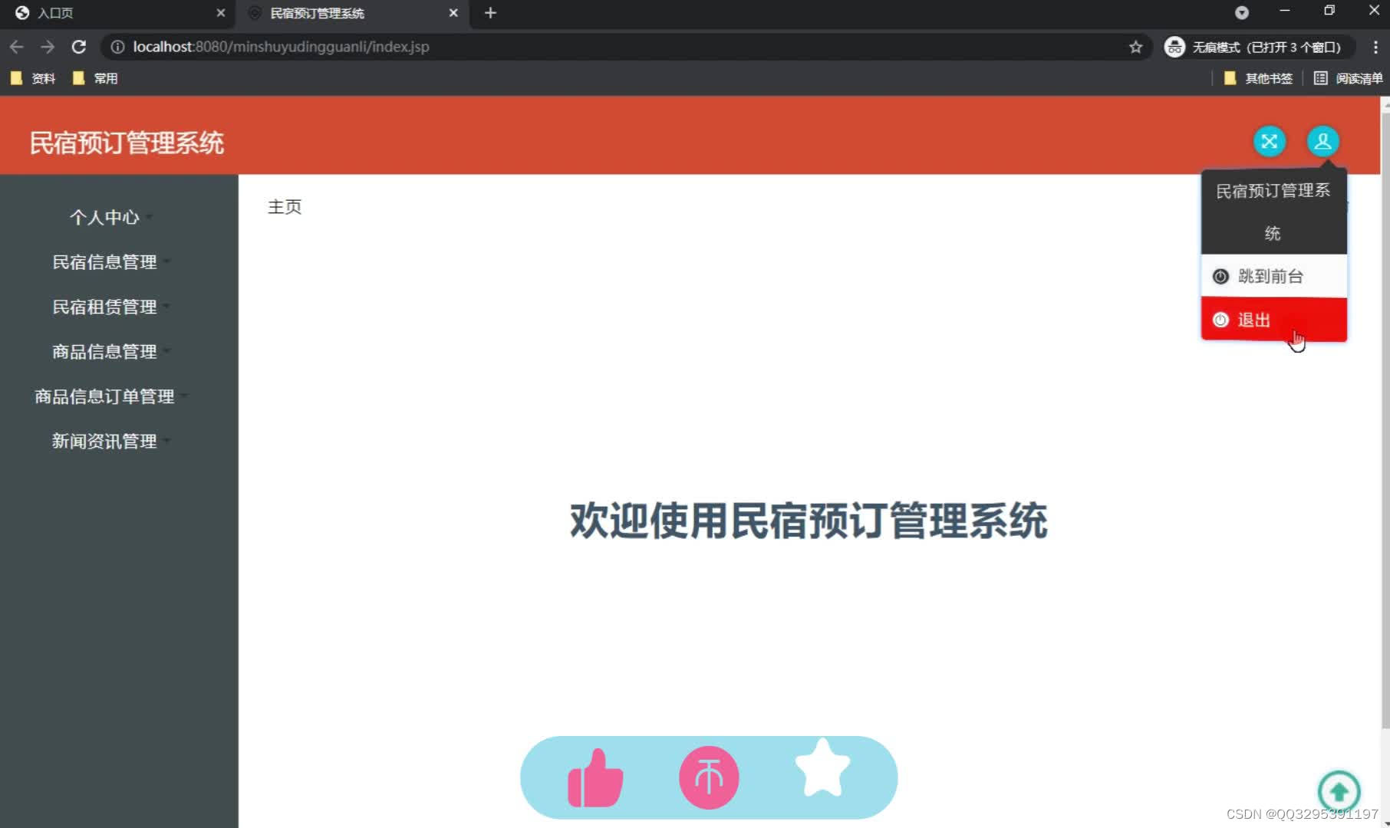The height and width of the screenshot is (828, 1390).
Task: Open new tab with plus button
Action: click(491, 13)
